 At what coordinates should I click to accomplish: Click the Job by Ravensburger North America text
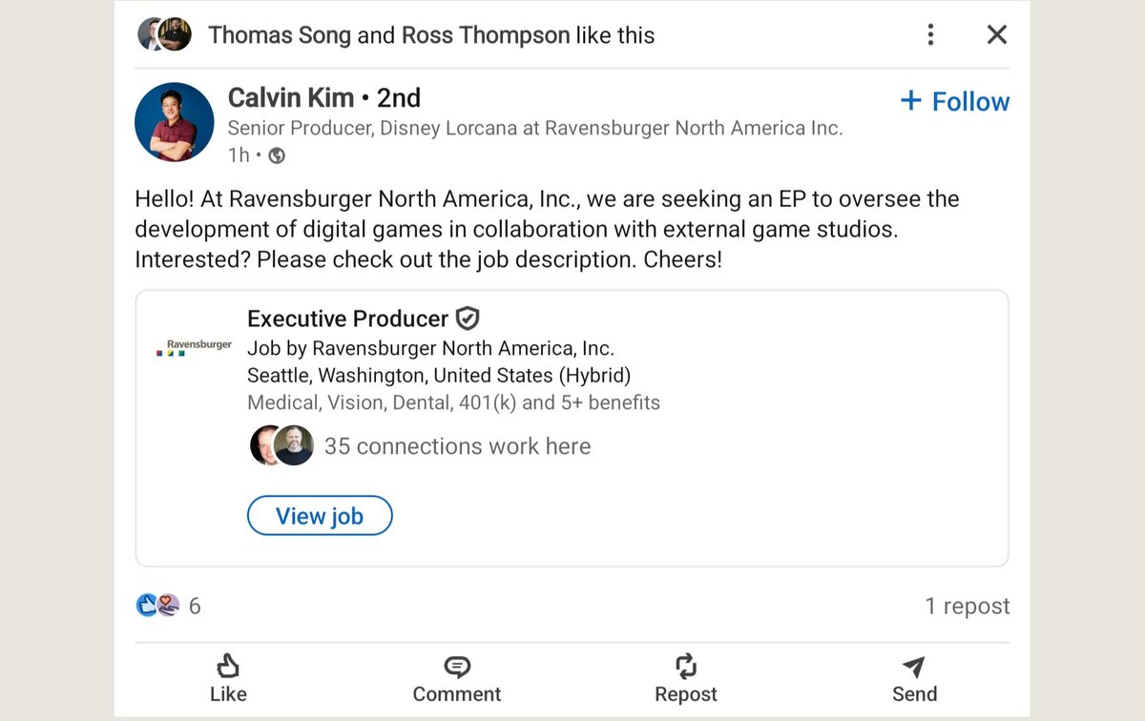tap(430, 348)
